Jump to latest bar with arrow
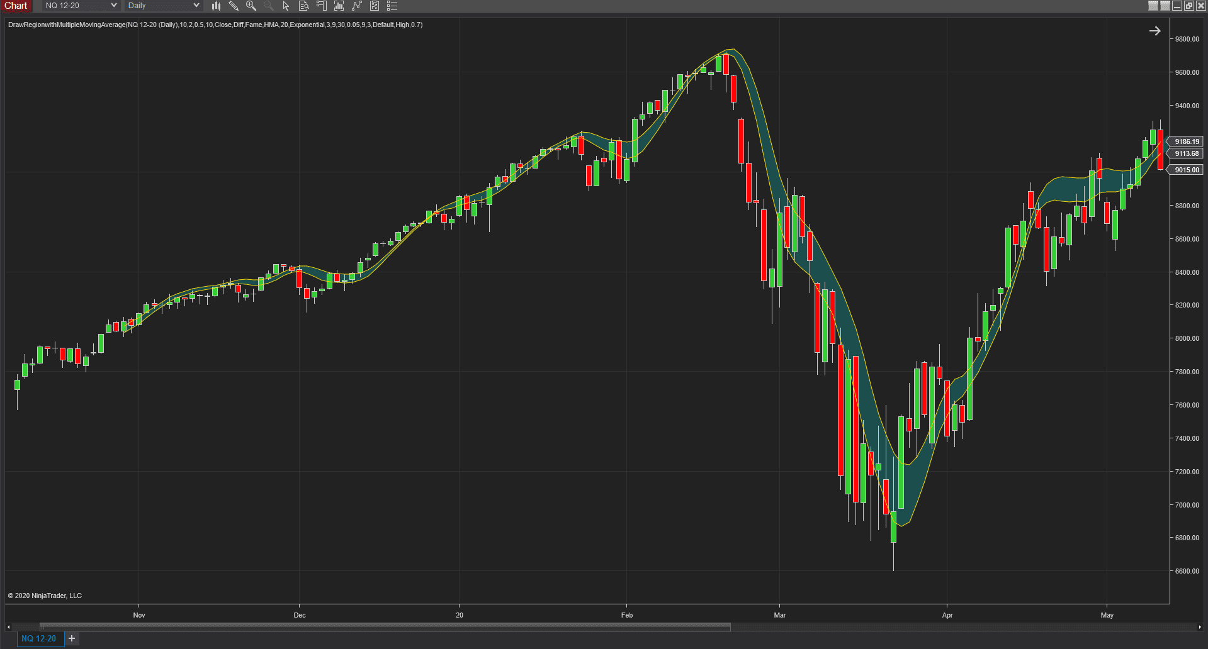 click(1155, 31)
